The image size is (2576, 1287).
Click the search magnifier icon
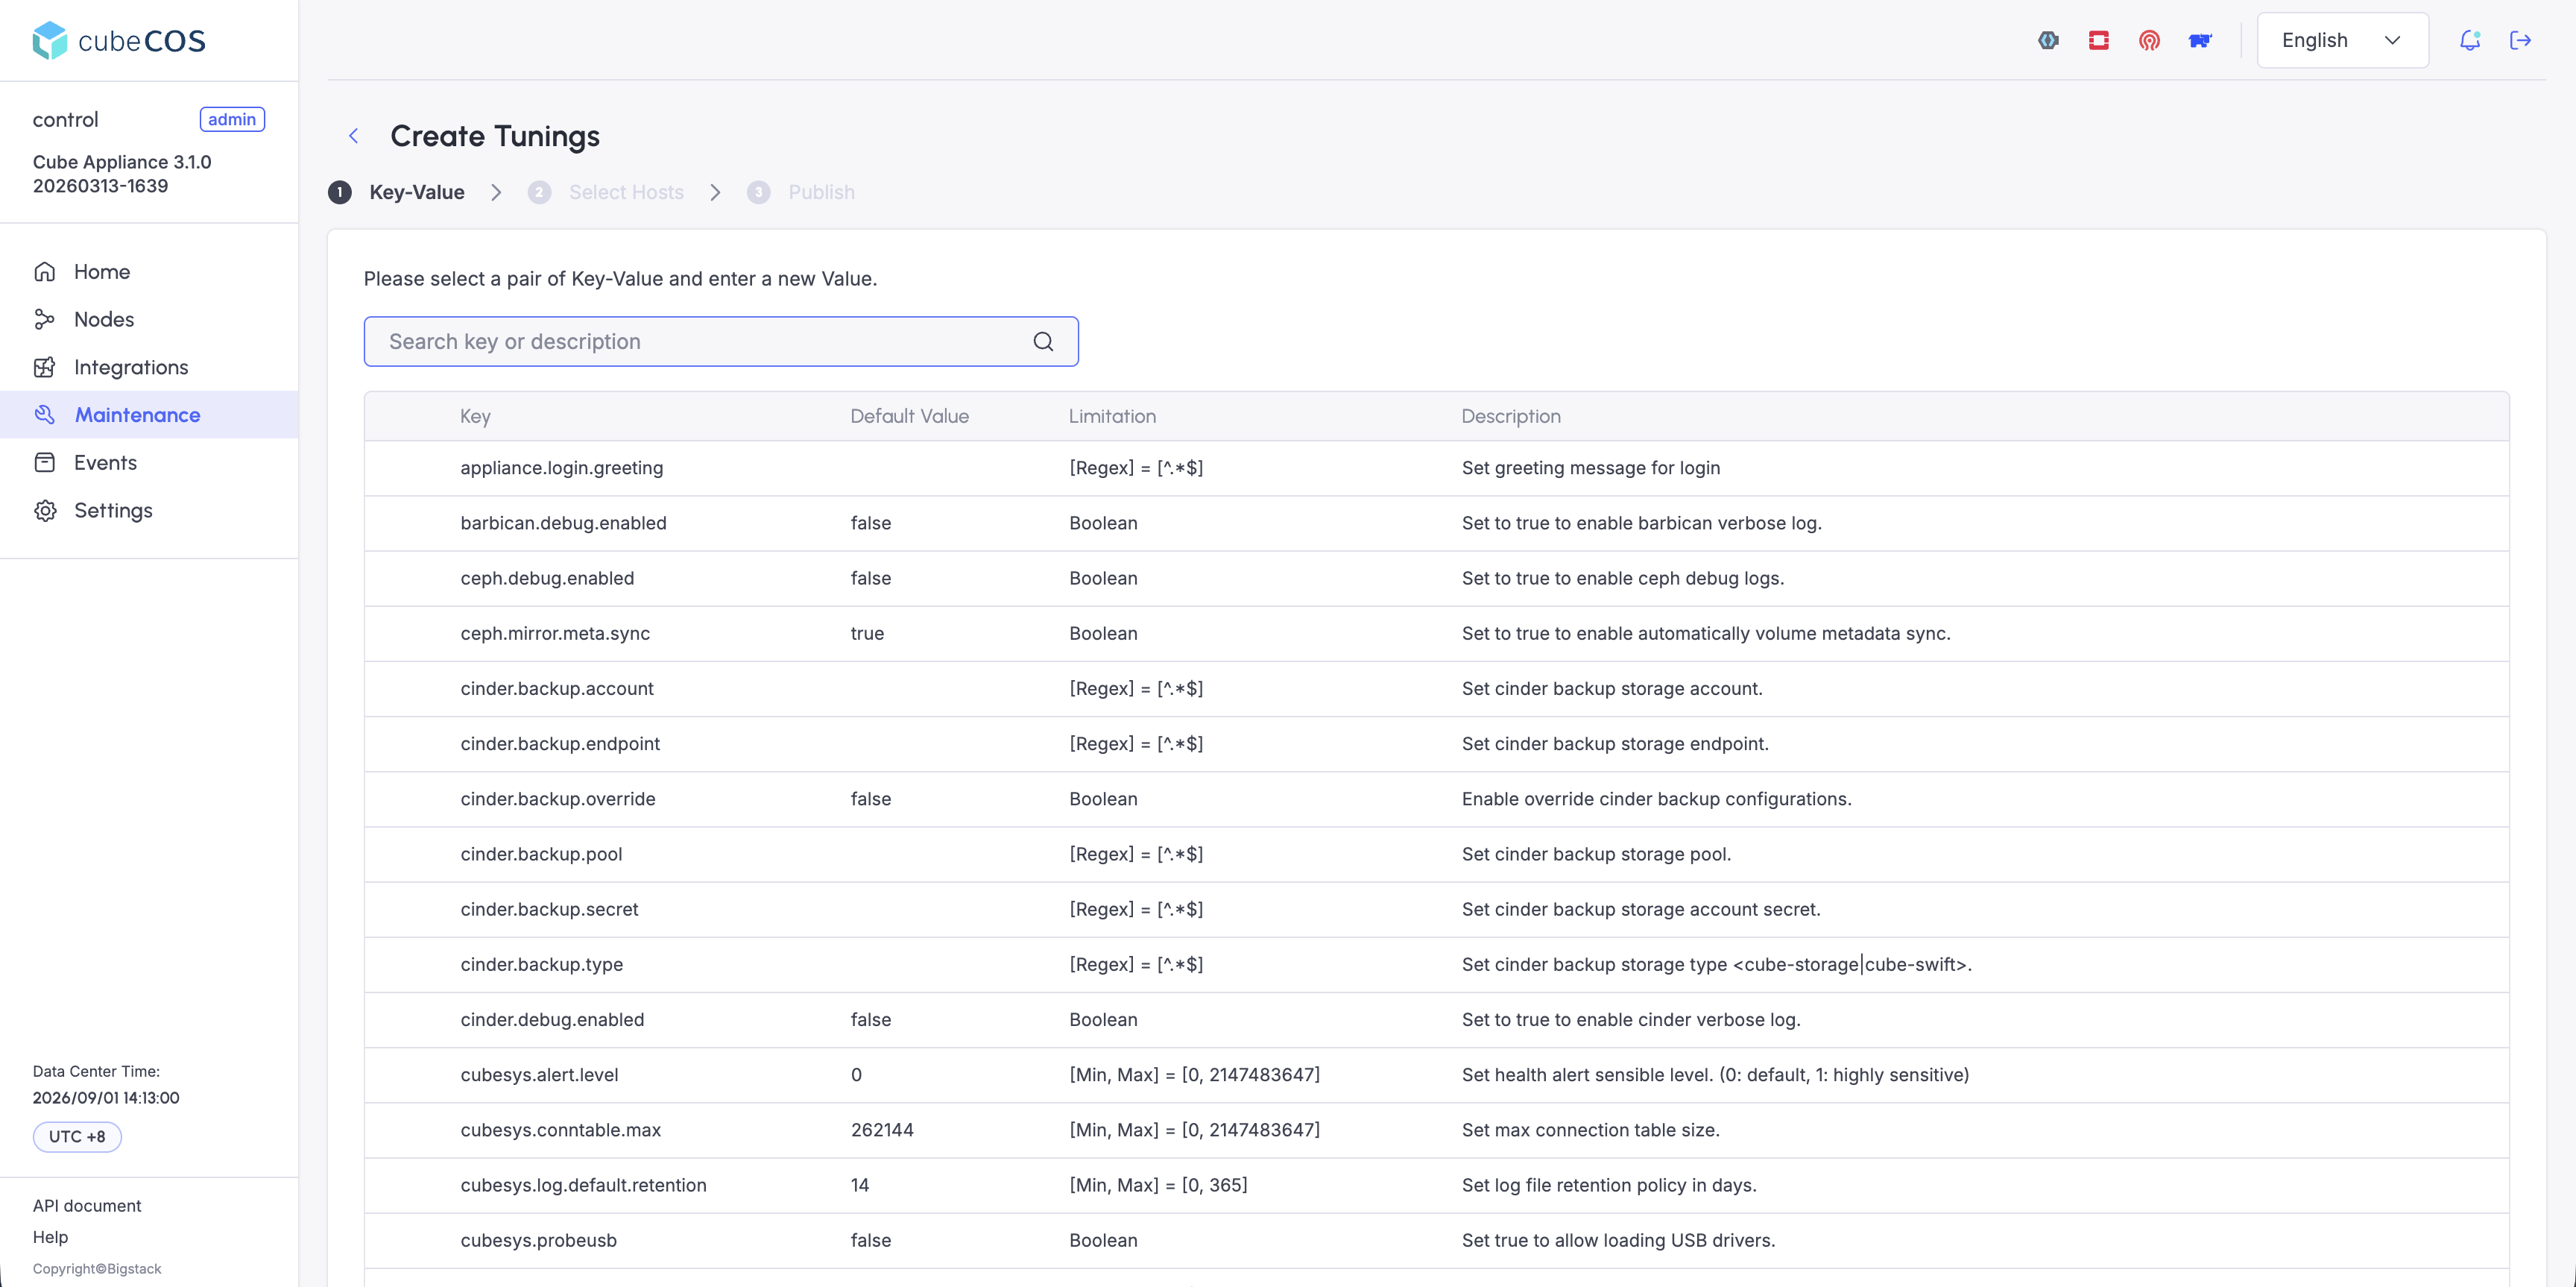click(x=1043, y=342)
